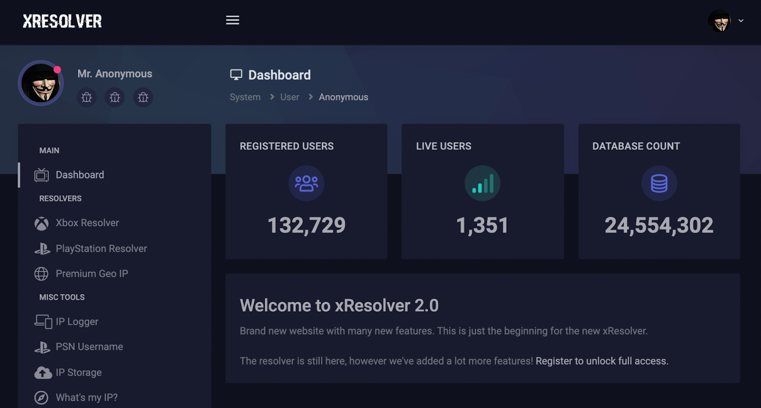
Task: Click the "Dashboard" page heading text
Action: click(x=280, y=75)
